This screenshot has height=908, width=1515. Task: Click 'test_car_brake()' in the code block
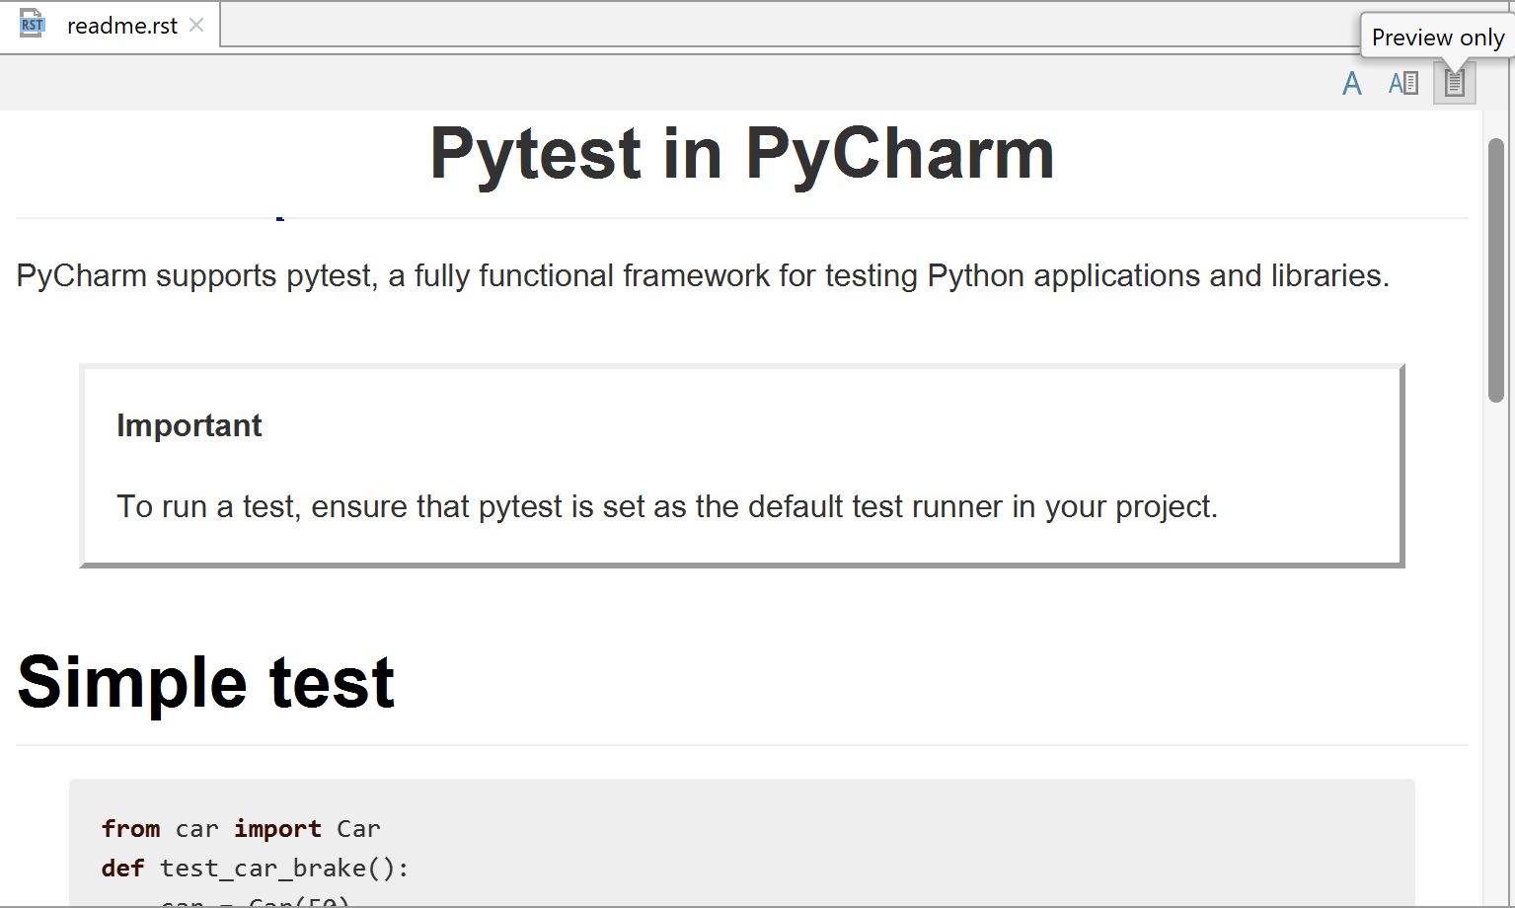click(x=283, y=868)
